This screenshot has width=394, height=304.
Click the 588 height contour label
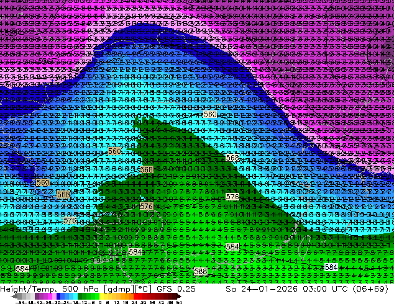(x=201, y=271)
